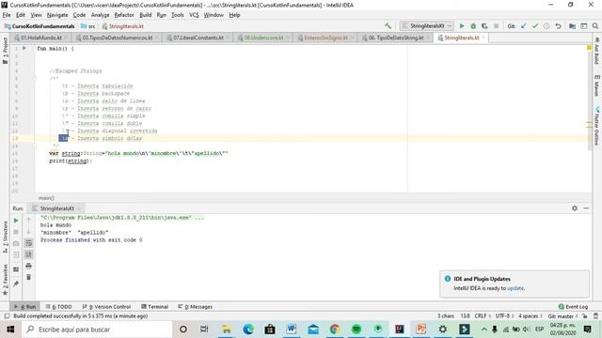Open Spotify from the taskbar

(356, 330)
